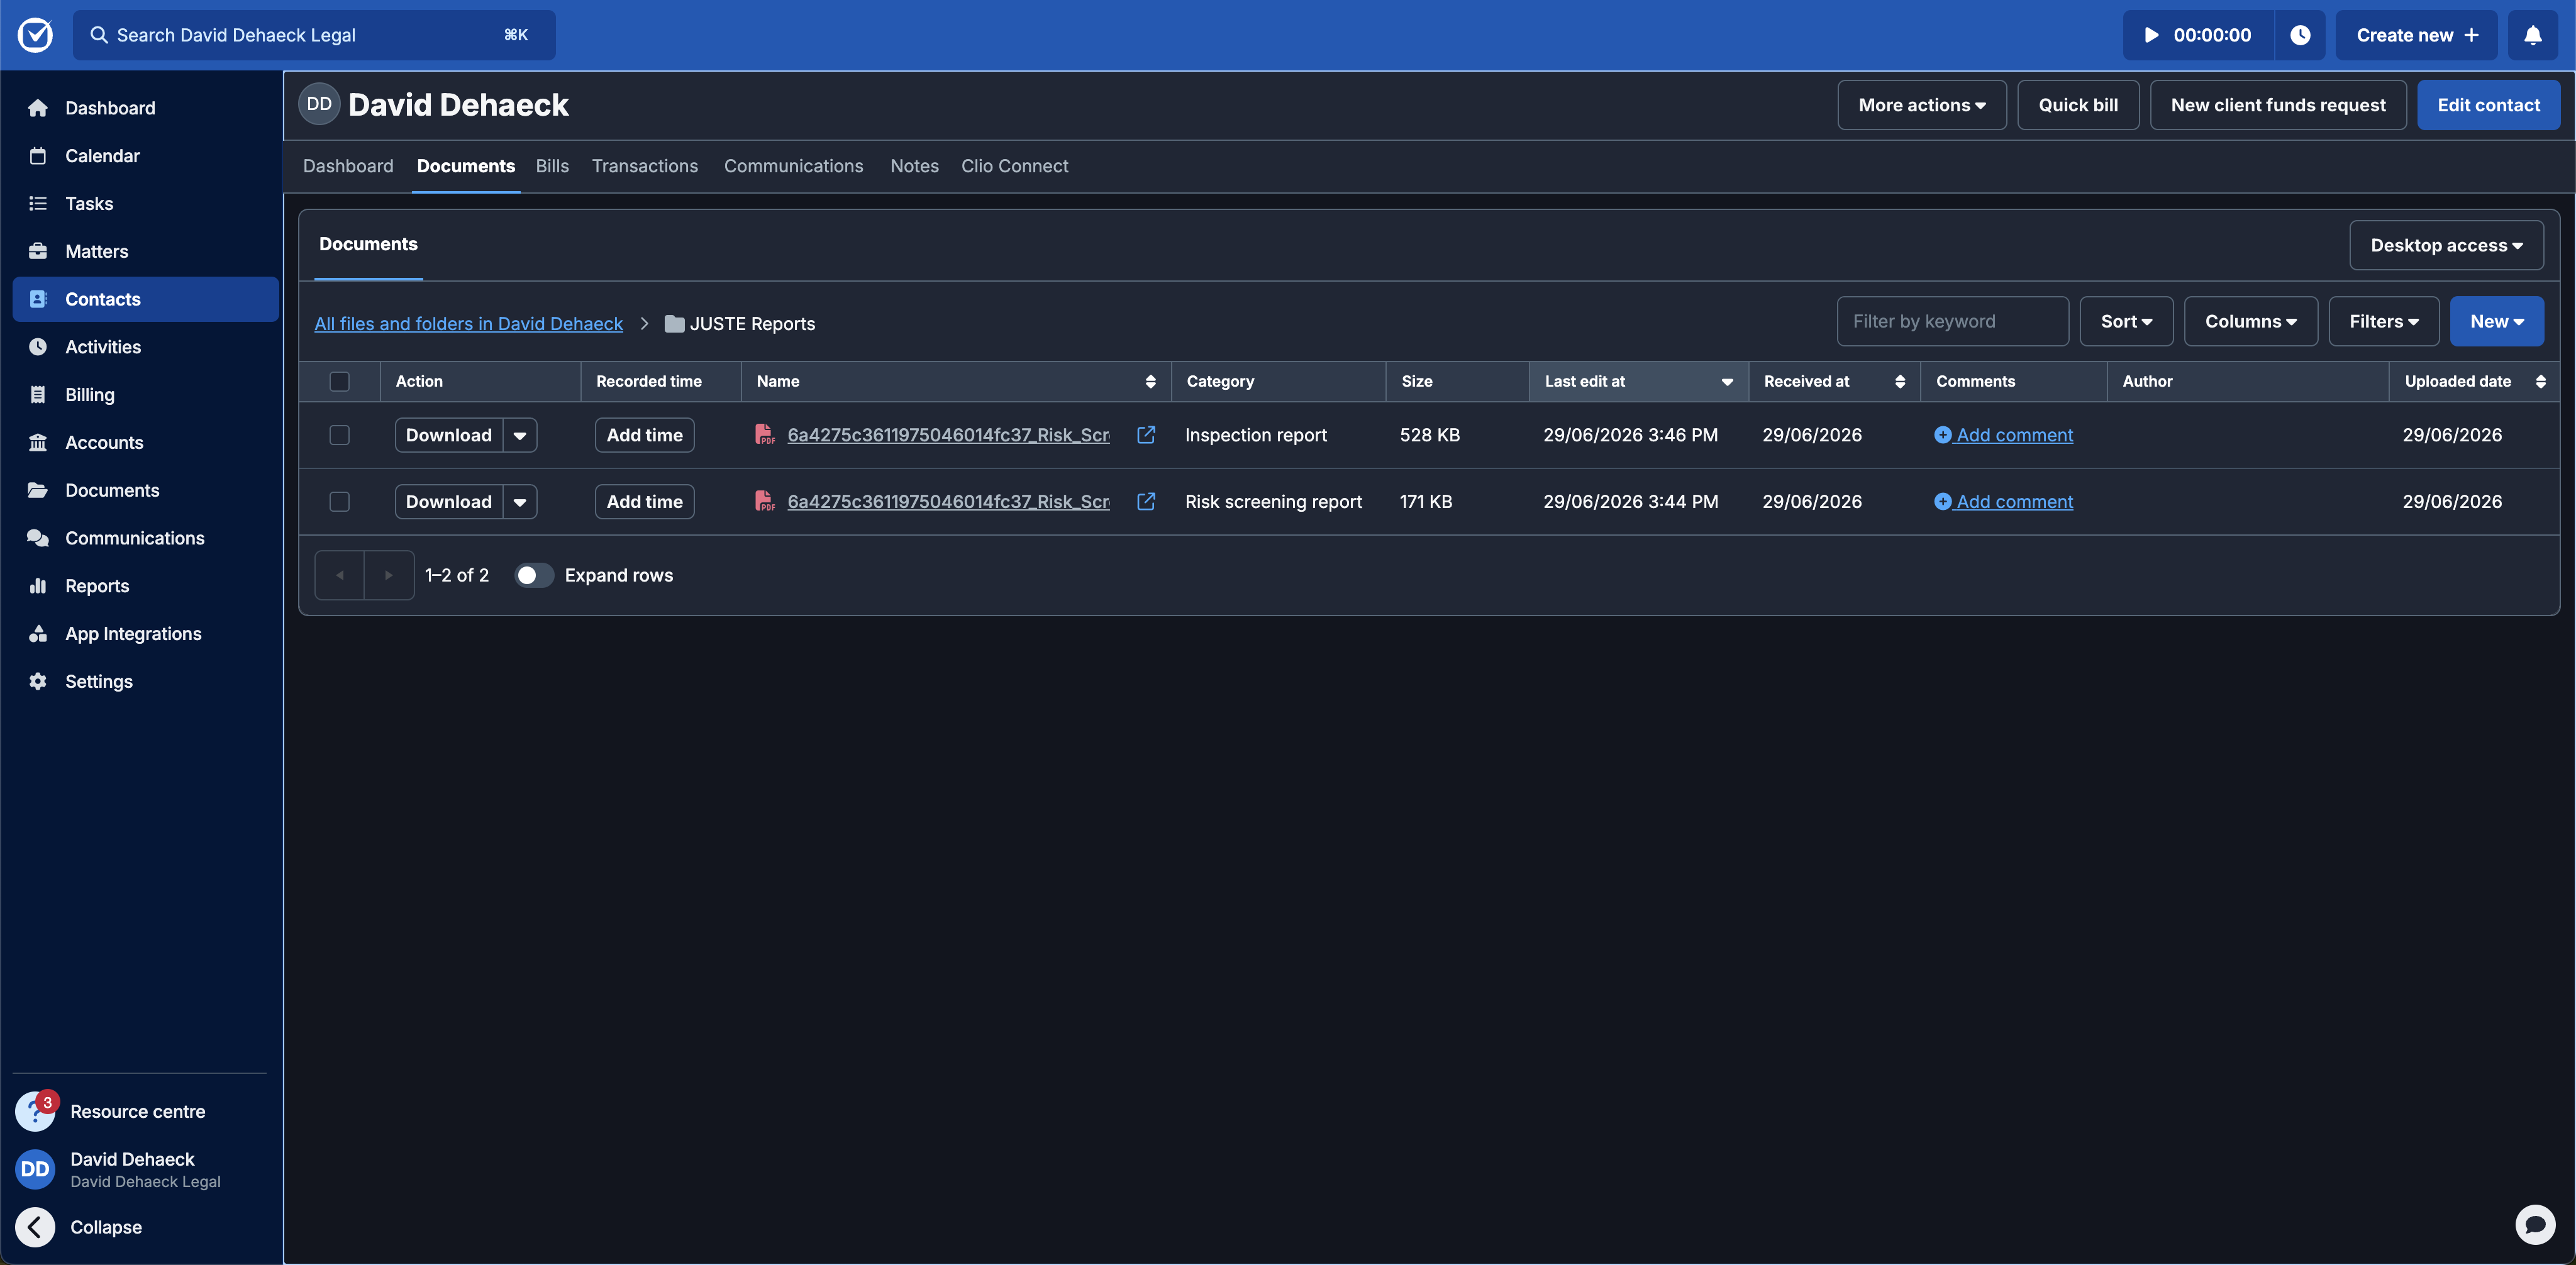This screenshot has height=1265, width=2576.
Task: Open App Integrations in the sidebar
Action: click(145, 634)
